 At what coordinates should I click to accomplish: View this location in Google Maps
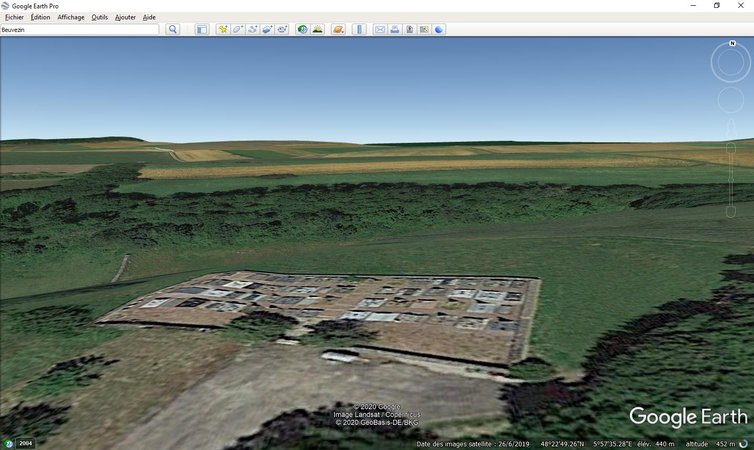(x=424, y=29)
